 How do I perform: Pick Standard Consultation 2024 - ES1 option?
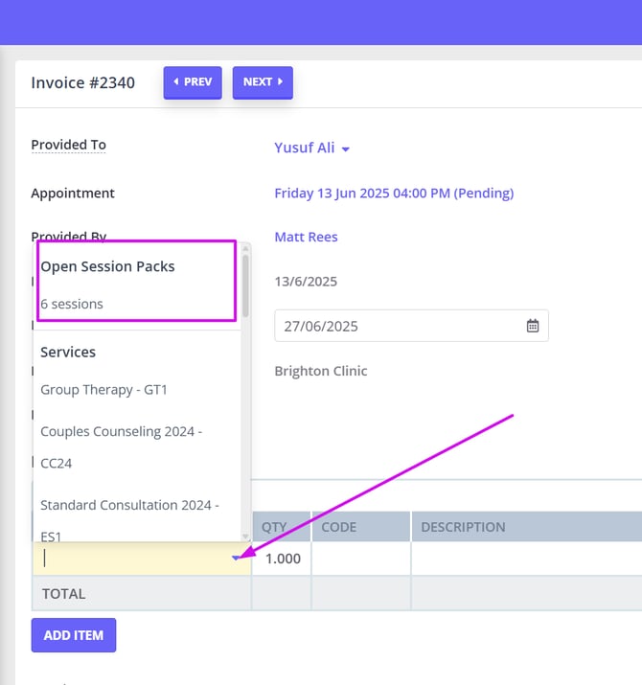(x=129, y=517)
